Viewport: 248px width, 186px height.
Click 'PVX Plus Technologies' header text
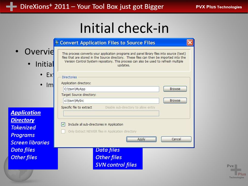click(219, 7)
